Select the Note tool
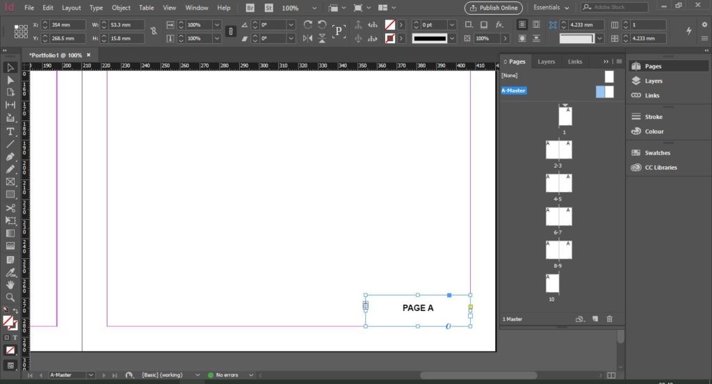Viewport: 712px width, 384px height. 10,260
